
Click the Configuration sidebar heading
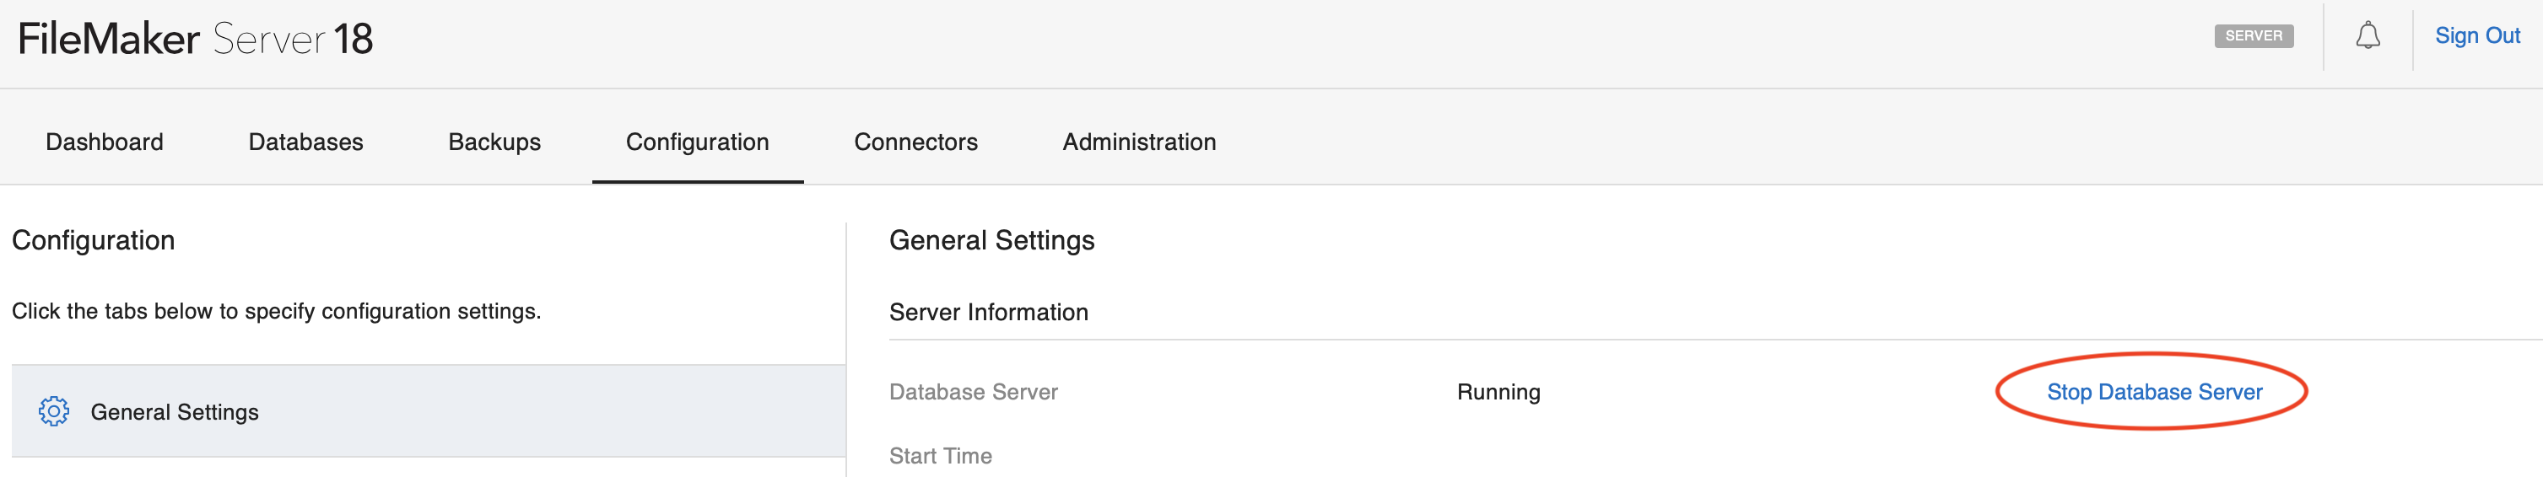94,240
